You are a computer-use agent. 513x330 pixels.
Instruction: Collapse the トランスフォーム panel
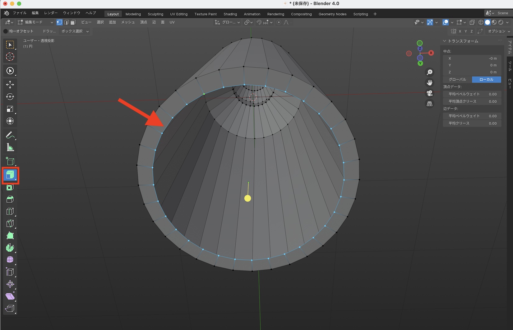pos(445,41)
